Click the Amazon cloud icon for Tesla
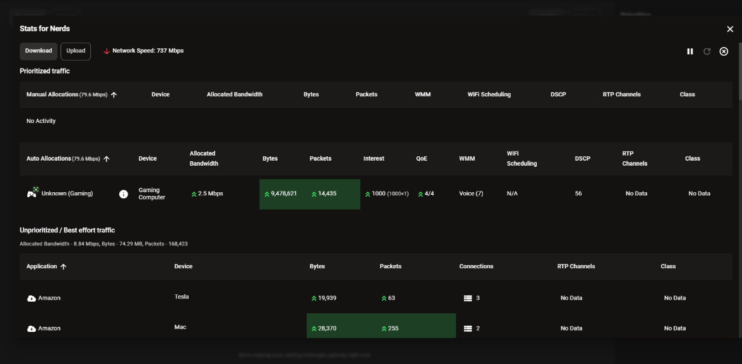Image resolution: width=742 pixels, height=364 pixels. (x=32, y=298)
